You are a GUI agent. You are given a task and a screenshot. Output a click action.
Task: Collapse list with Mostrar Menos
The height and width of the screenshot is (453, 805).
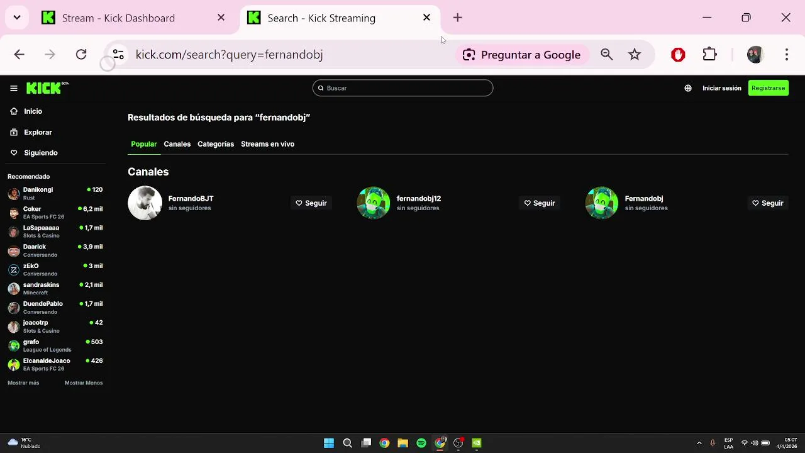pyautogui.click(x=84, y=383)
